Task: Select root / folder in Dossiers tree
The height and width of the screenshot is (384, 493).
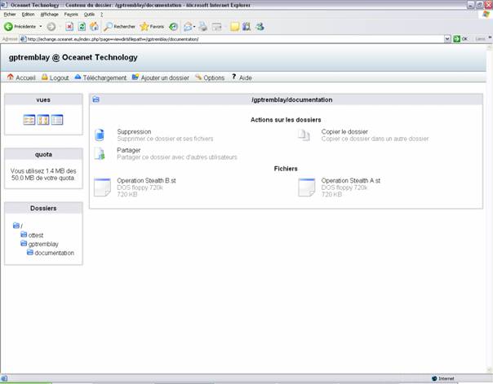Action: [18, 226]
